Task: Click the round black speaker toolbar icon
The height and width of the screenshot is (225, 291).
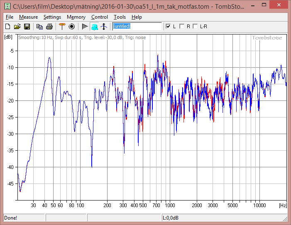Action: tap(71, 27)
